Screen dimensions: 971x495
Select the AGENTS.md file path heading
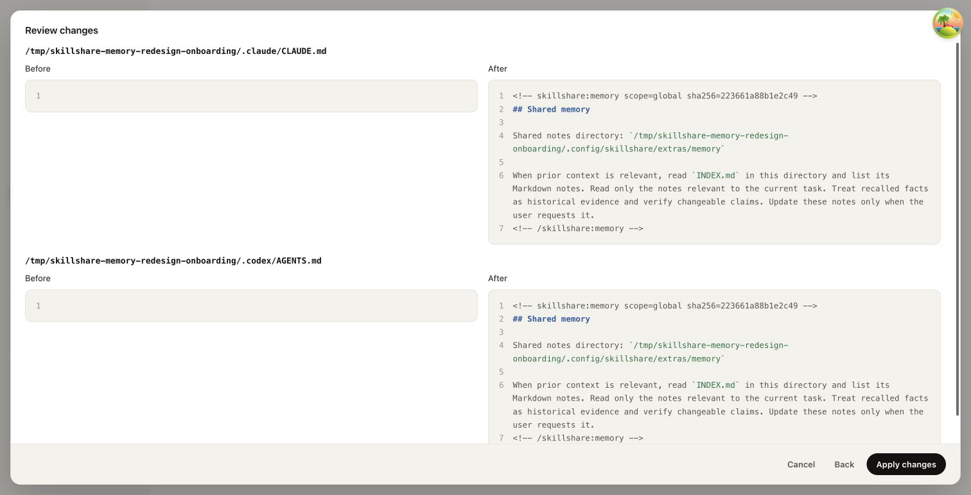(173, 261)
